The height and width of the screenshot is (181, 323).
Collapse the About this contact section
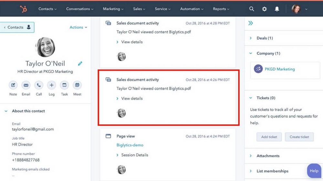point(6,111)
